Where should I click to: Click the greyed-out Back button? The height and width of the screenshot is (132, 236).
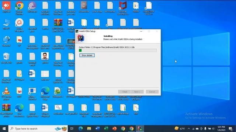(124, 92)
